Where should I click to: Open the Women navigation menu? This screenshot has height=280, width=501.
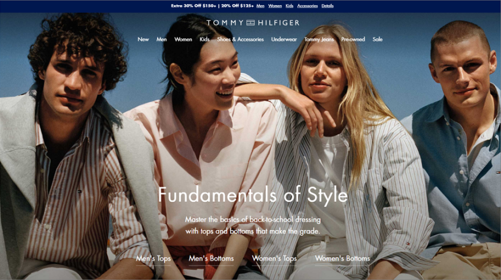tap(183, 39)
